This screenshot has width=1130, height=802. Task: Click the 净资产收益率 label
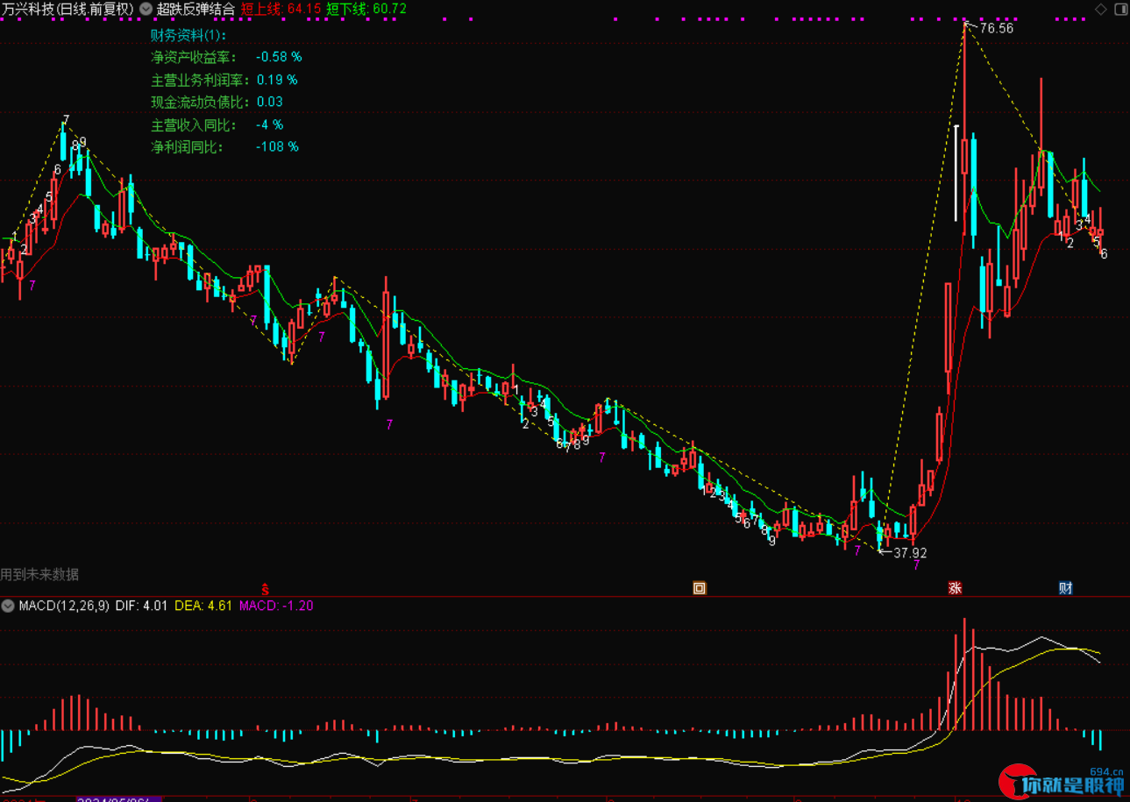pyautogui.click(x=194, y=57)
